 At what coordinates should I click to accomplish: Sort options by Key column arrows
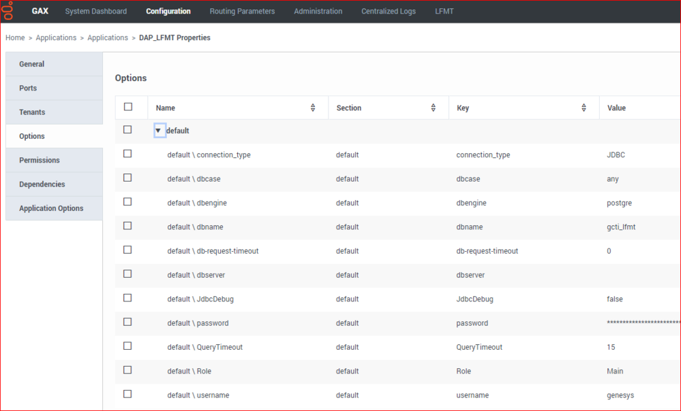(584, 108)
